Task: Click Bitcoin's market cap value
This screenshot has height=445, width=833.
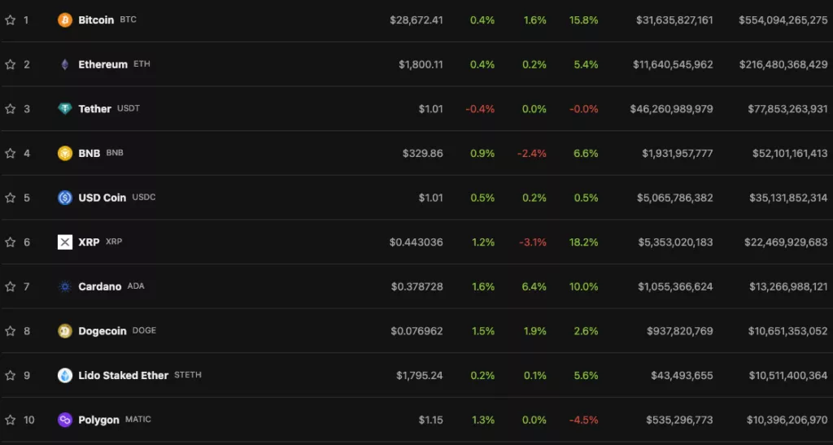Action: pos(783,20)
